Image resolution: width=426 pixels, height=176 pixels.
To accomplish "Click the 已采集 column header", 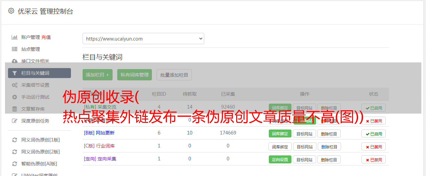I will click(228, 94).
